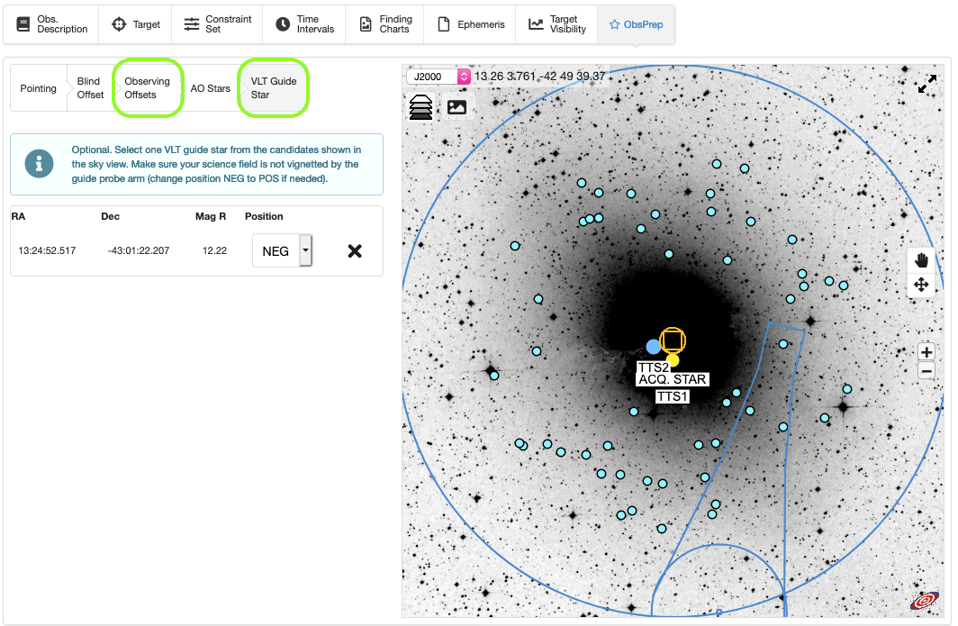The height and width of the screenshot is (626, 958).
Task: Go to the Pointing step
Action: [38, 88]
